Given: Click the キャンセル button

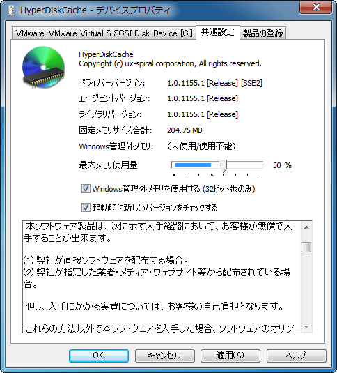Looking at the screenshot, I should (165, 356).
